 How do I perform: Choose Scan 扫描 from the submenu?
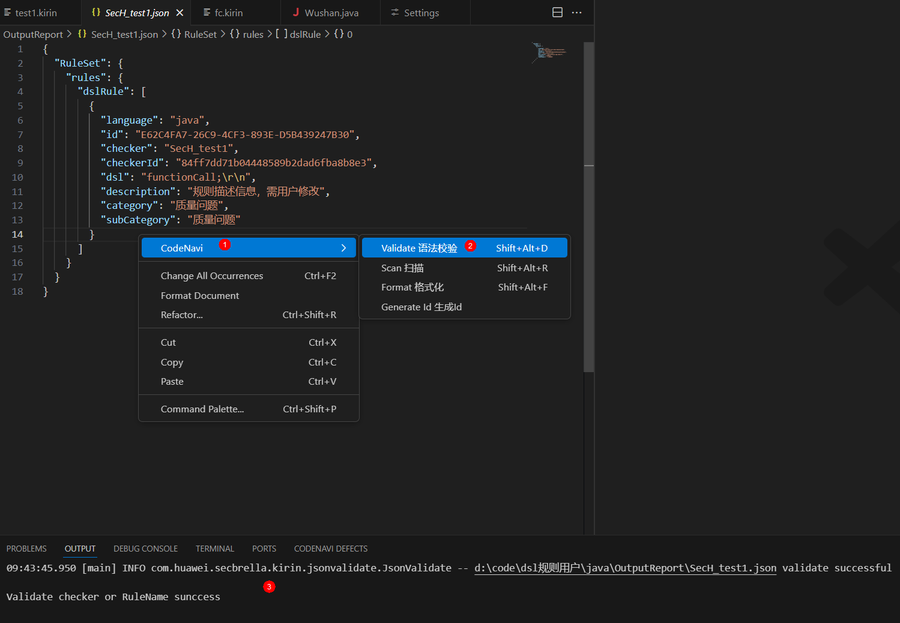(x=465, y=268)
